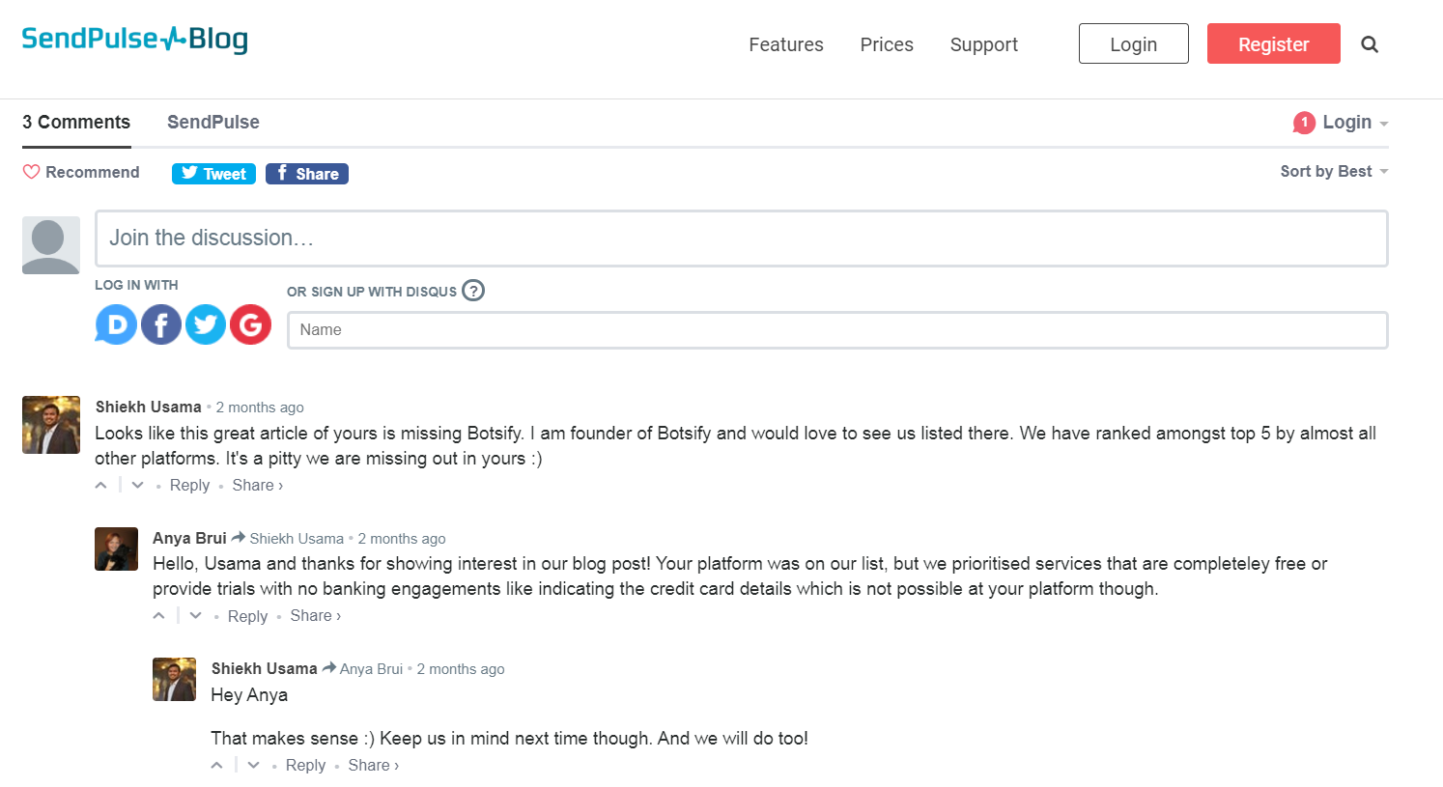Click the red notification badge near Login
1443x787 pixels.
coord(1304,123)
